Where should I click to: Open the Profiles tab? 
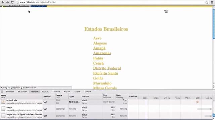tap(67, 92)
